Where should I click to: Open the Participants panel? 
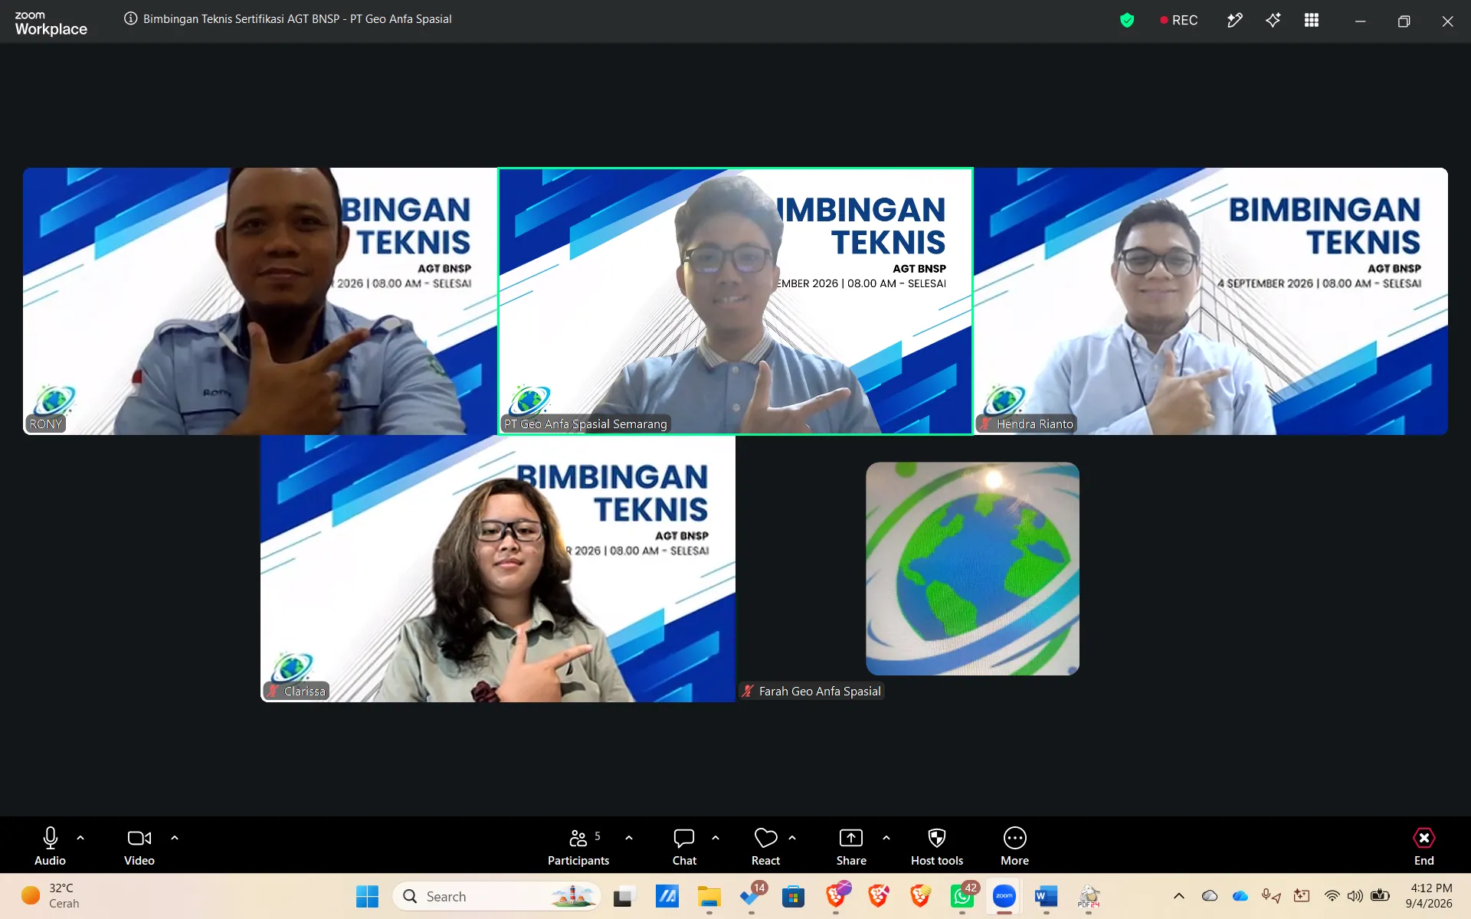[578, 846]
